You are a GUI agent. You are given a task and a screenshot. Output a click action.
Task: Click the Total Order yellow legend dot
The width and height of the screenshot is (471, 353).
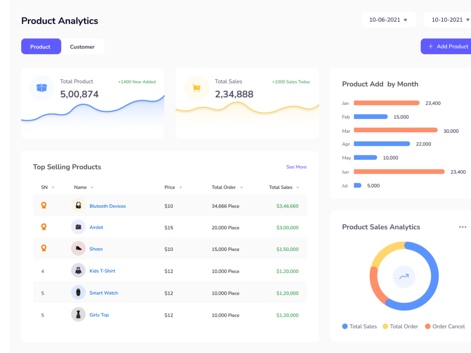(385, 326)
